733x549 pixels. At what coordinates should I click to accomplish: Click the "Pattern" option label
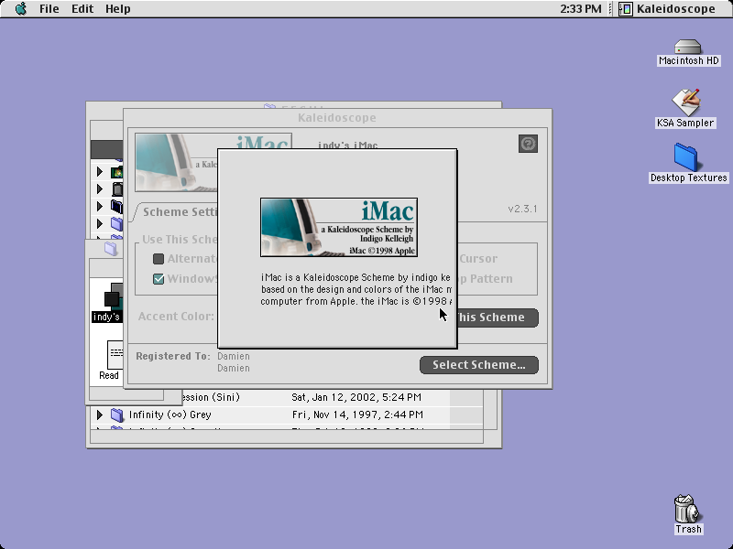point(491,279)
